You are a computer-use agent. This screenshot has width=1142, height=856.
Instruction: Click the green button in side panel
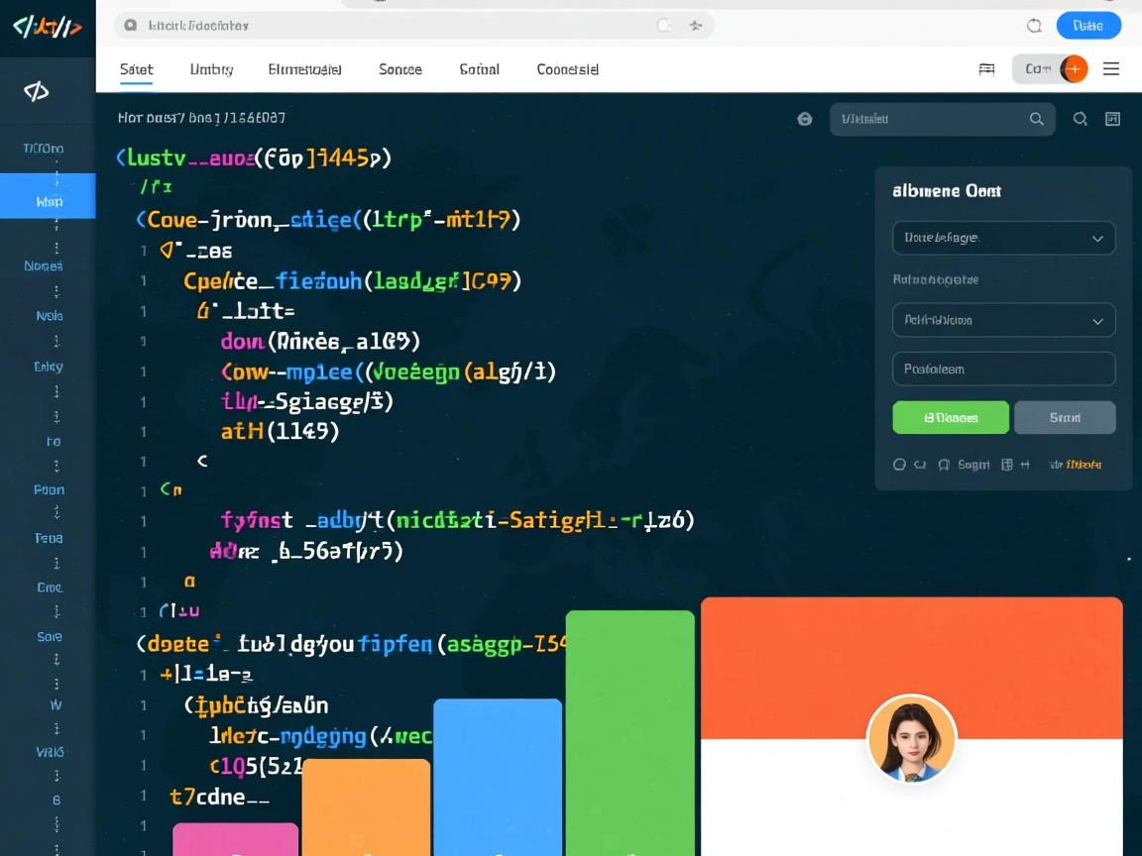(x=950, y=417)
